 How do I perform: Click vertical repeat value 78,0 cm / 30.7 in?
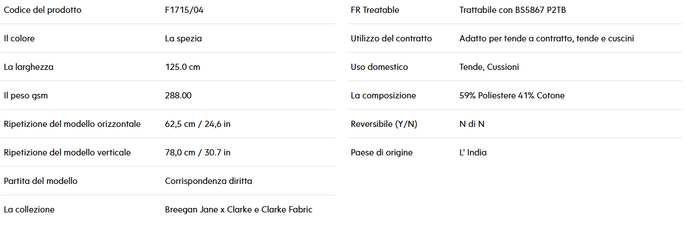click(x=198, y=153)
